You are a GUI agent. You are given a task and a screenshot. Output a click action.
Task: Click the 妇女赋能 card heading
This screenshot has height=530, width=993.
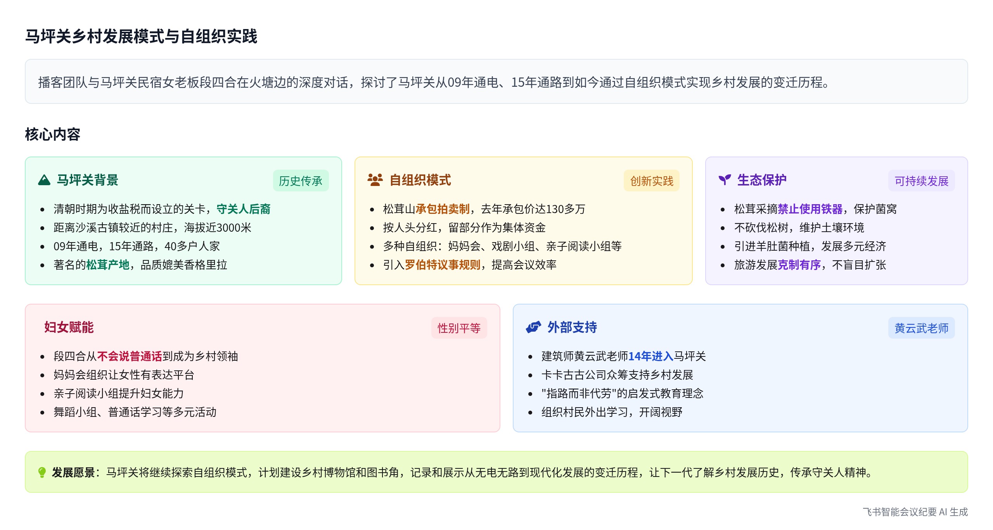69,327
